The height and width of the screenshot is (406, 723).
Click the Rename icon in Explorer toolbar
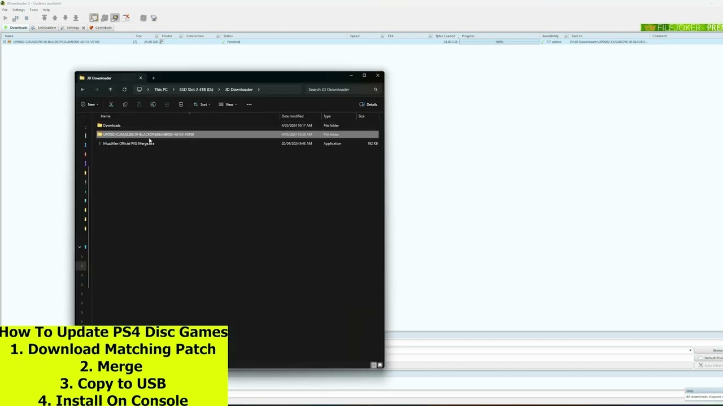tap(153, 104)
